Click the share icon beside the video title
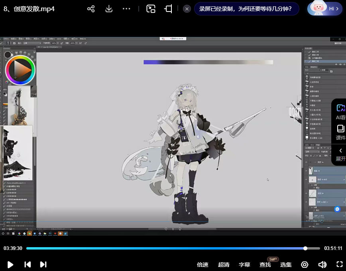 click(91, 9)
